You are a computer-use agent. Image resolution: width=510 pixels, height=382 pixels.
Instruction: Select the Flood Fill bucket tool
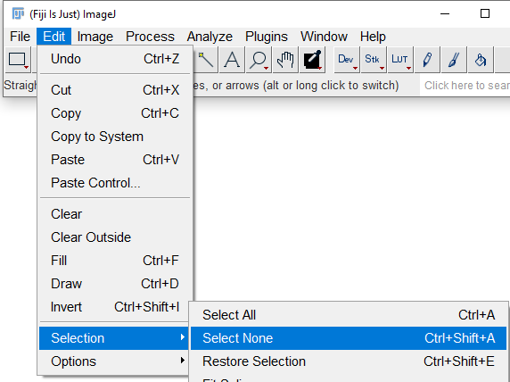481,60
